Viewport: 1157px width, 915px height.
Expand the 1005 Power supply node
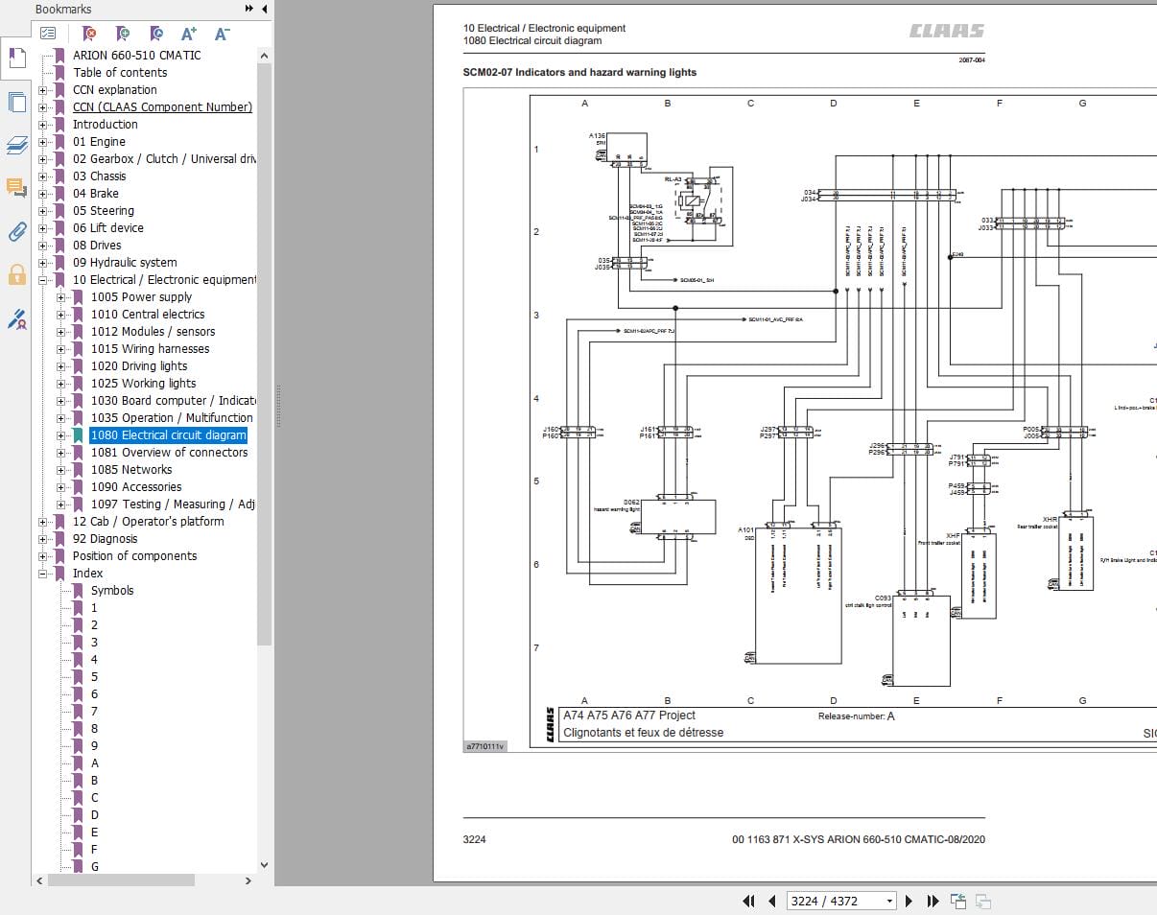click(61, 297)
